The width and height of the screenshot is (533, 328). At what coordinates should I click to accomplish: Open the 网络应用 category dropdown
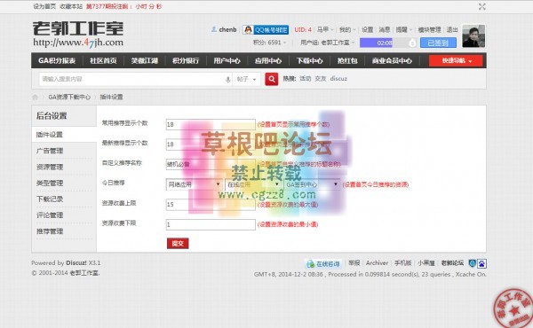[194, 184]
